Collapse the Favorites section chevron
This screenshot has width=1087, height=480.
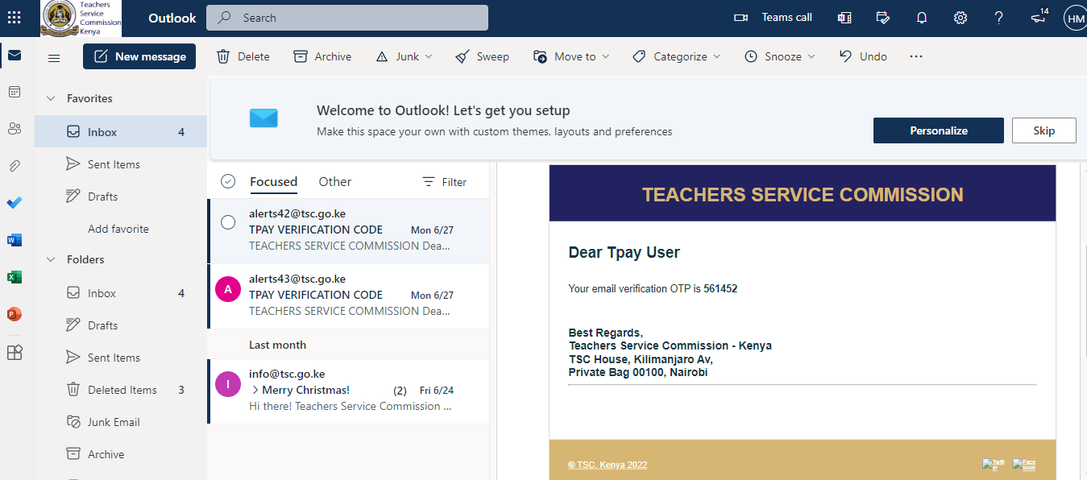(51, 98)
